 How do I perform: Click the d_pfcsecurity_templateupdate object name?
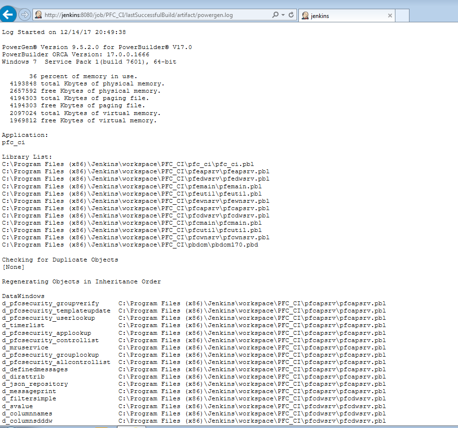(x=56, y=311)
